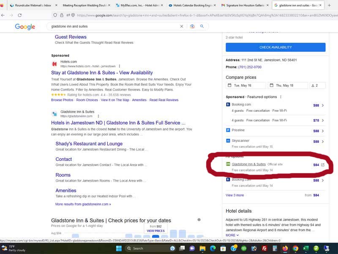Open the Hotels.com ad options menu
The image size is (338, 254).
[120, 66]
